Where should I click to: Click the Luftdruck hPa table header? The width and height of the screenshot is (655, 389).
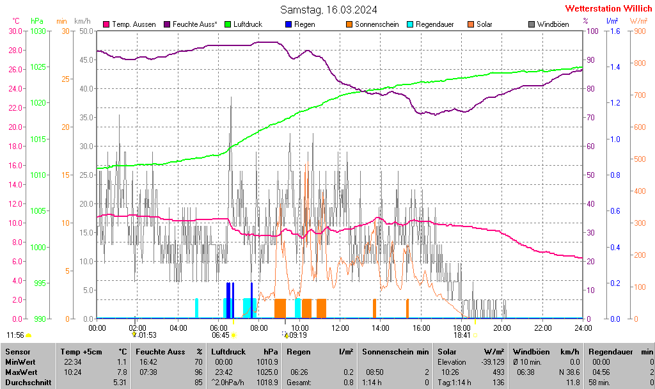(244, 352)
